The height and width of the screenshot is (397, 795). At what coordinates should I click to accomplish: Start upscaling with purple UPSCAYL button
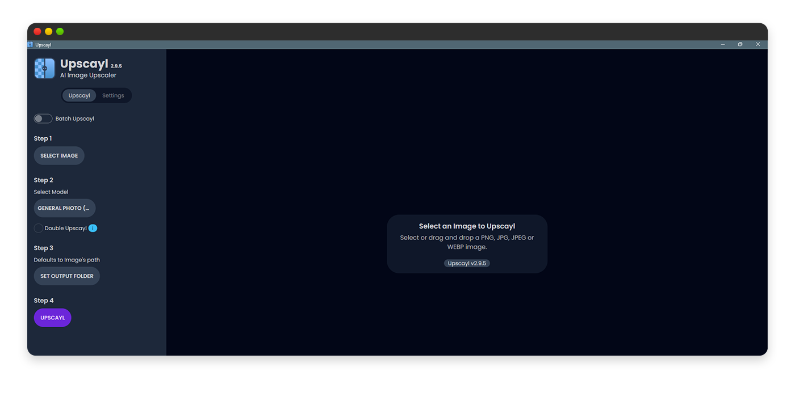point(52,318)
